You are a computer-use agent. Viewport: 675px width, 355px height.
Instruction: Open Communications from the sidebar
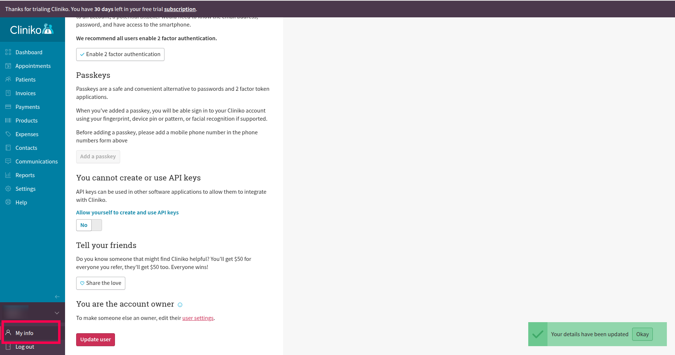[x=33, y=162]
